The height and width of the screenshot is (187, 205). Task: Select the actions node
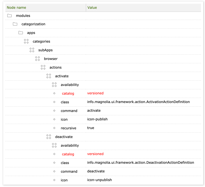56,67
